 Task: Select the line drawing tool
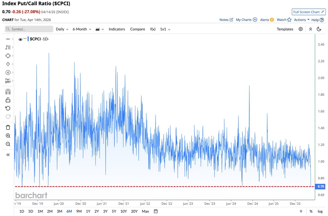point(8,39)
